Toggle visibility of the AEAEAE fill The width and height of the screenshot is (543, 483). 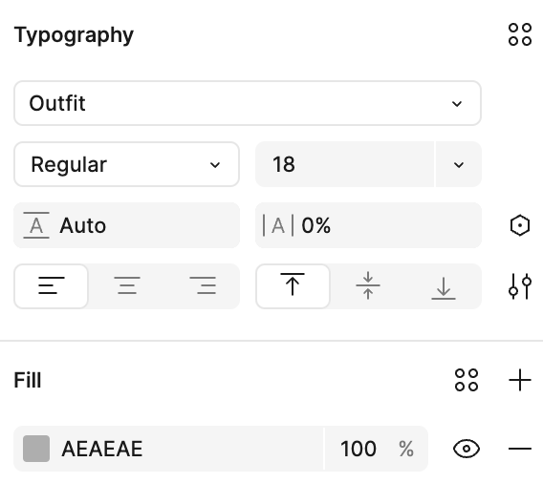coord(467,449)
